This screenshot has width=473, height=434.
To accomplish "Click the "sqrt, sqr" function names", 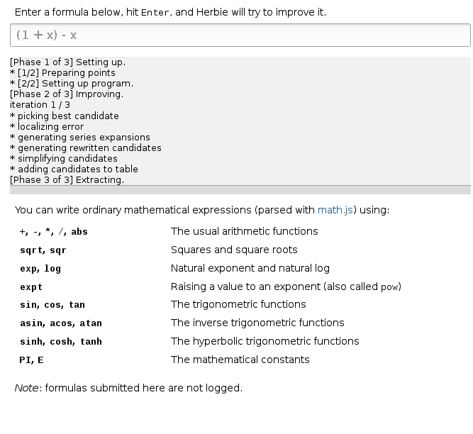I will (43, 250).
